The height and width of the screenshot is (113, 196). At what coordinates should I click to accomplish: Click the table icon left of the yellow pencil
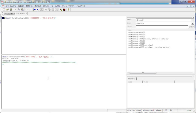pos(56,9)
